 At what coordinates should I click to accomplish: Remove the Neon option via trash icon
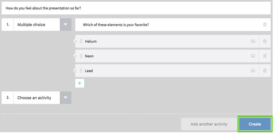tap(265, 56)
